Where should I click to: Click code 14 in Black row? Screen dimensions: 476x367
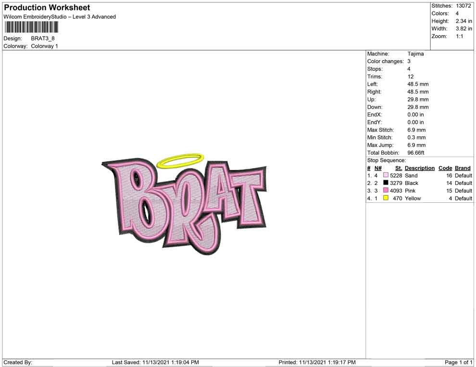tap(449, 183)
